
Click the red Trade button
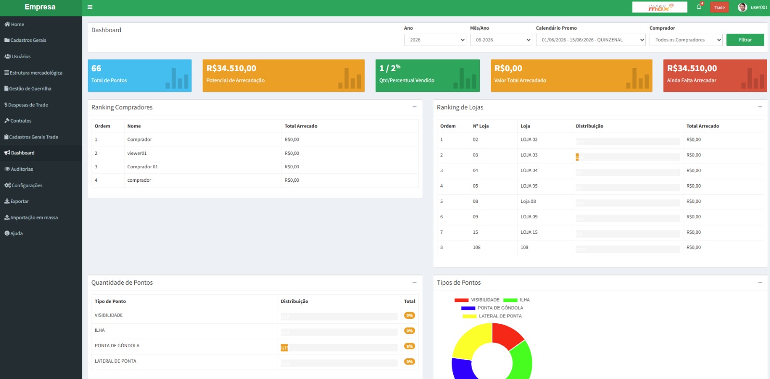[x=719, y=7]
